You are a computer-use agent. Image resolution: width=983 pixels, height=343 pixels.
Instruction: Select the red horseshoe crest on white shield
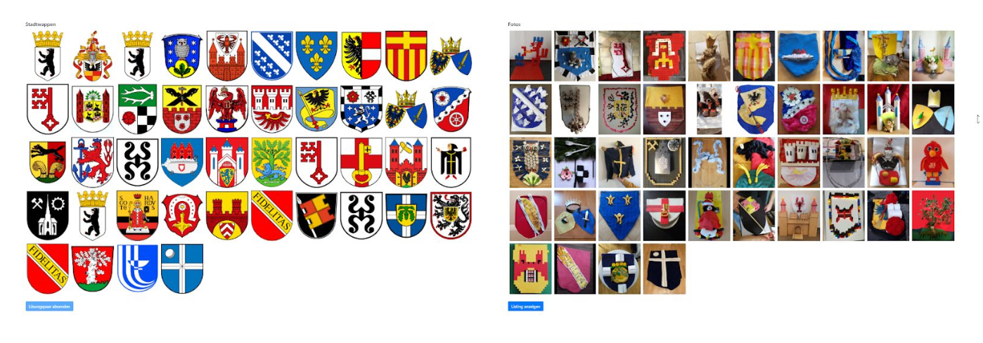pos(182,215)
